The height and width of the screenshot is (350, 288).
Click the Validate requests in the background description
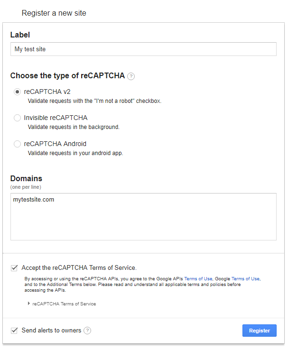coord(74,127)
